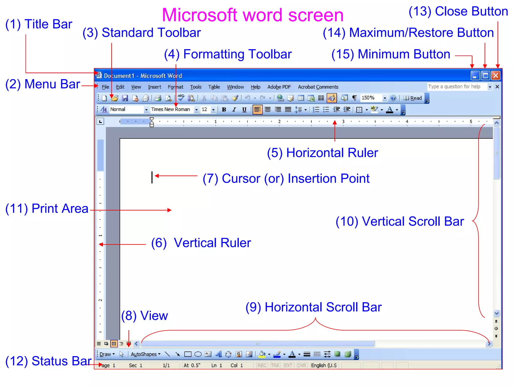Toggle Italic formatting

point(234,110)
